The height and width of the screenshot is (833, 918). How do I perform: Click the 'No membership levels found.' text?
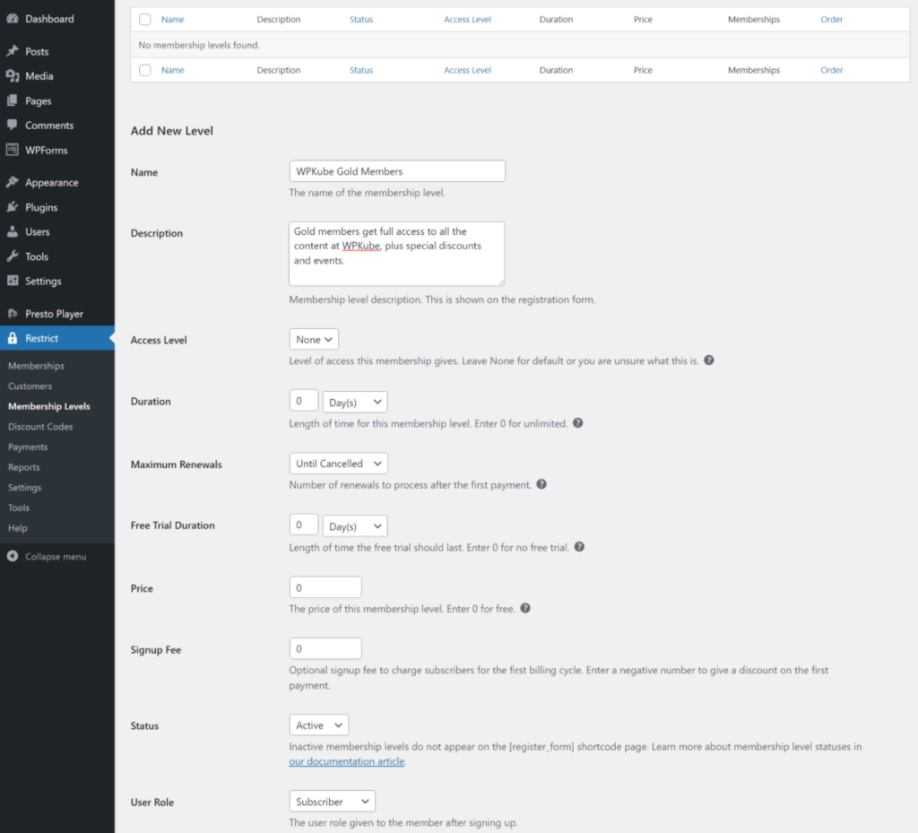(199, 45)
